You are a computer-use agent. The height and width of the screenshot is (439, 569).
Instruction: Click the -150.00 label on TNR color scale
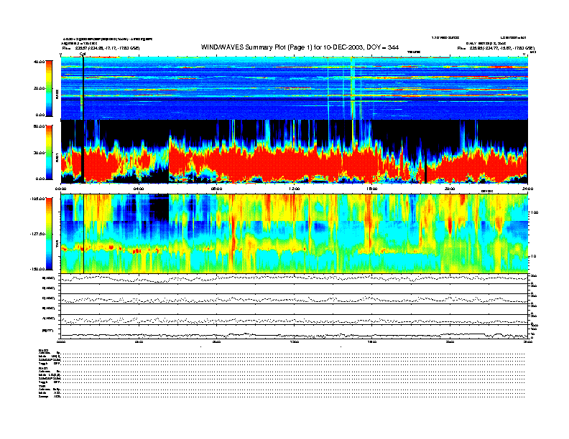(37, 269)
